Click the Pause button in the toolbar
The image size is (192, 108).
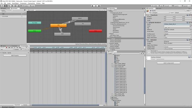pos(96,6)
